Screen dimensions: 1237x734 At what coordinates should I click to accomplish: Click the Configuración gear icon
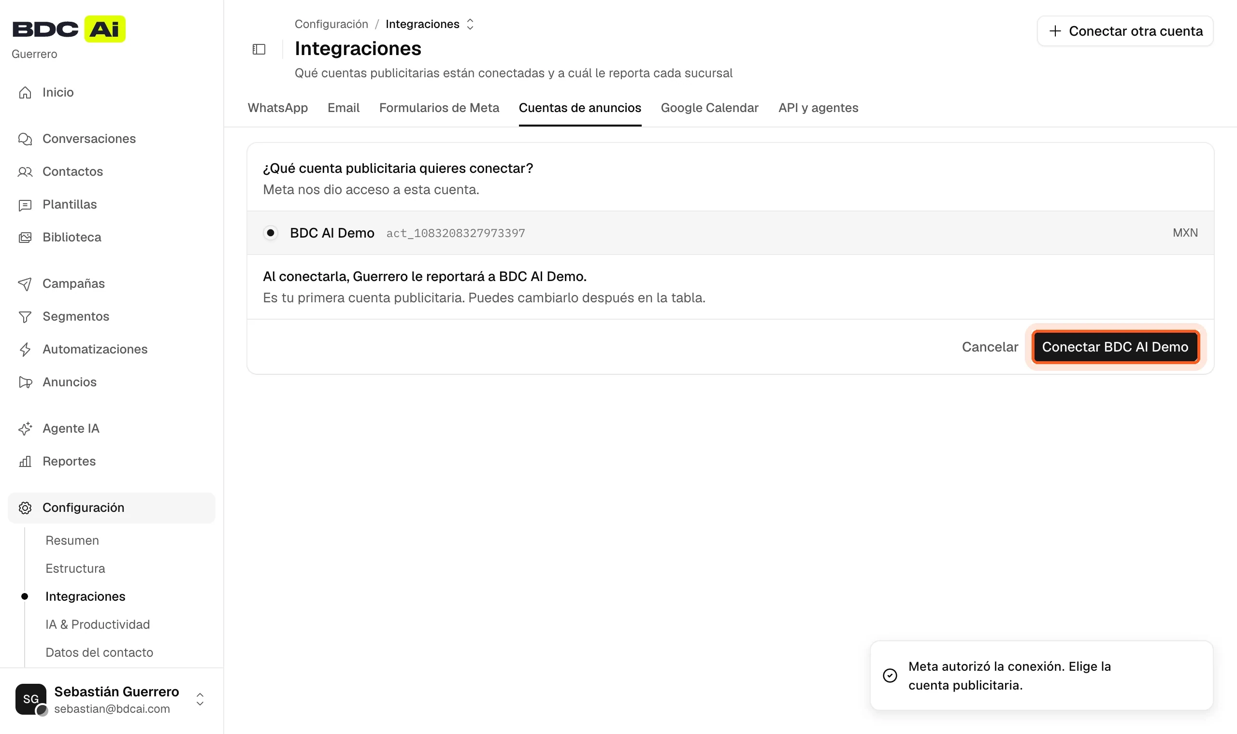(25, 508)
